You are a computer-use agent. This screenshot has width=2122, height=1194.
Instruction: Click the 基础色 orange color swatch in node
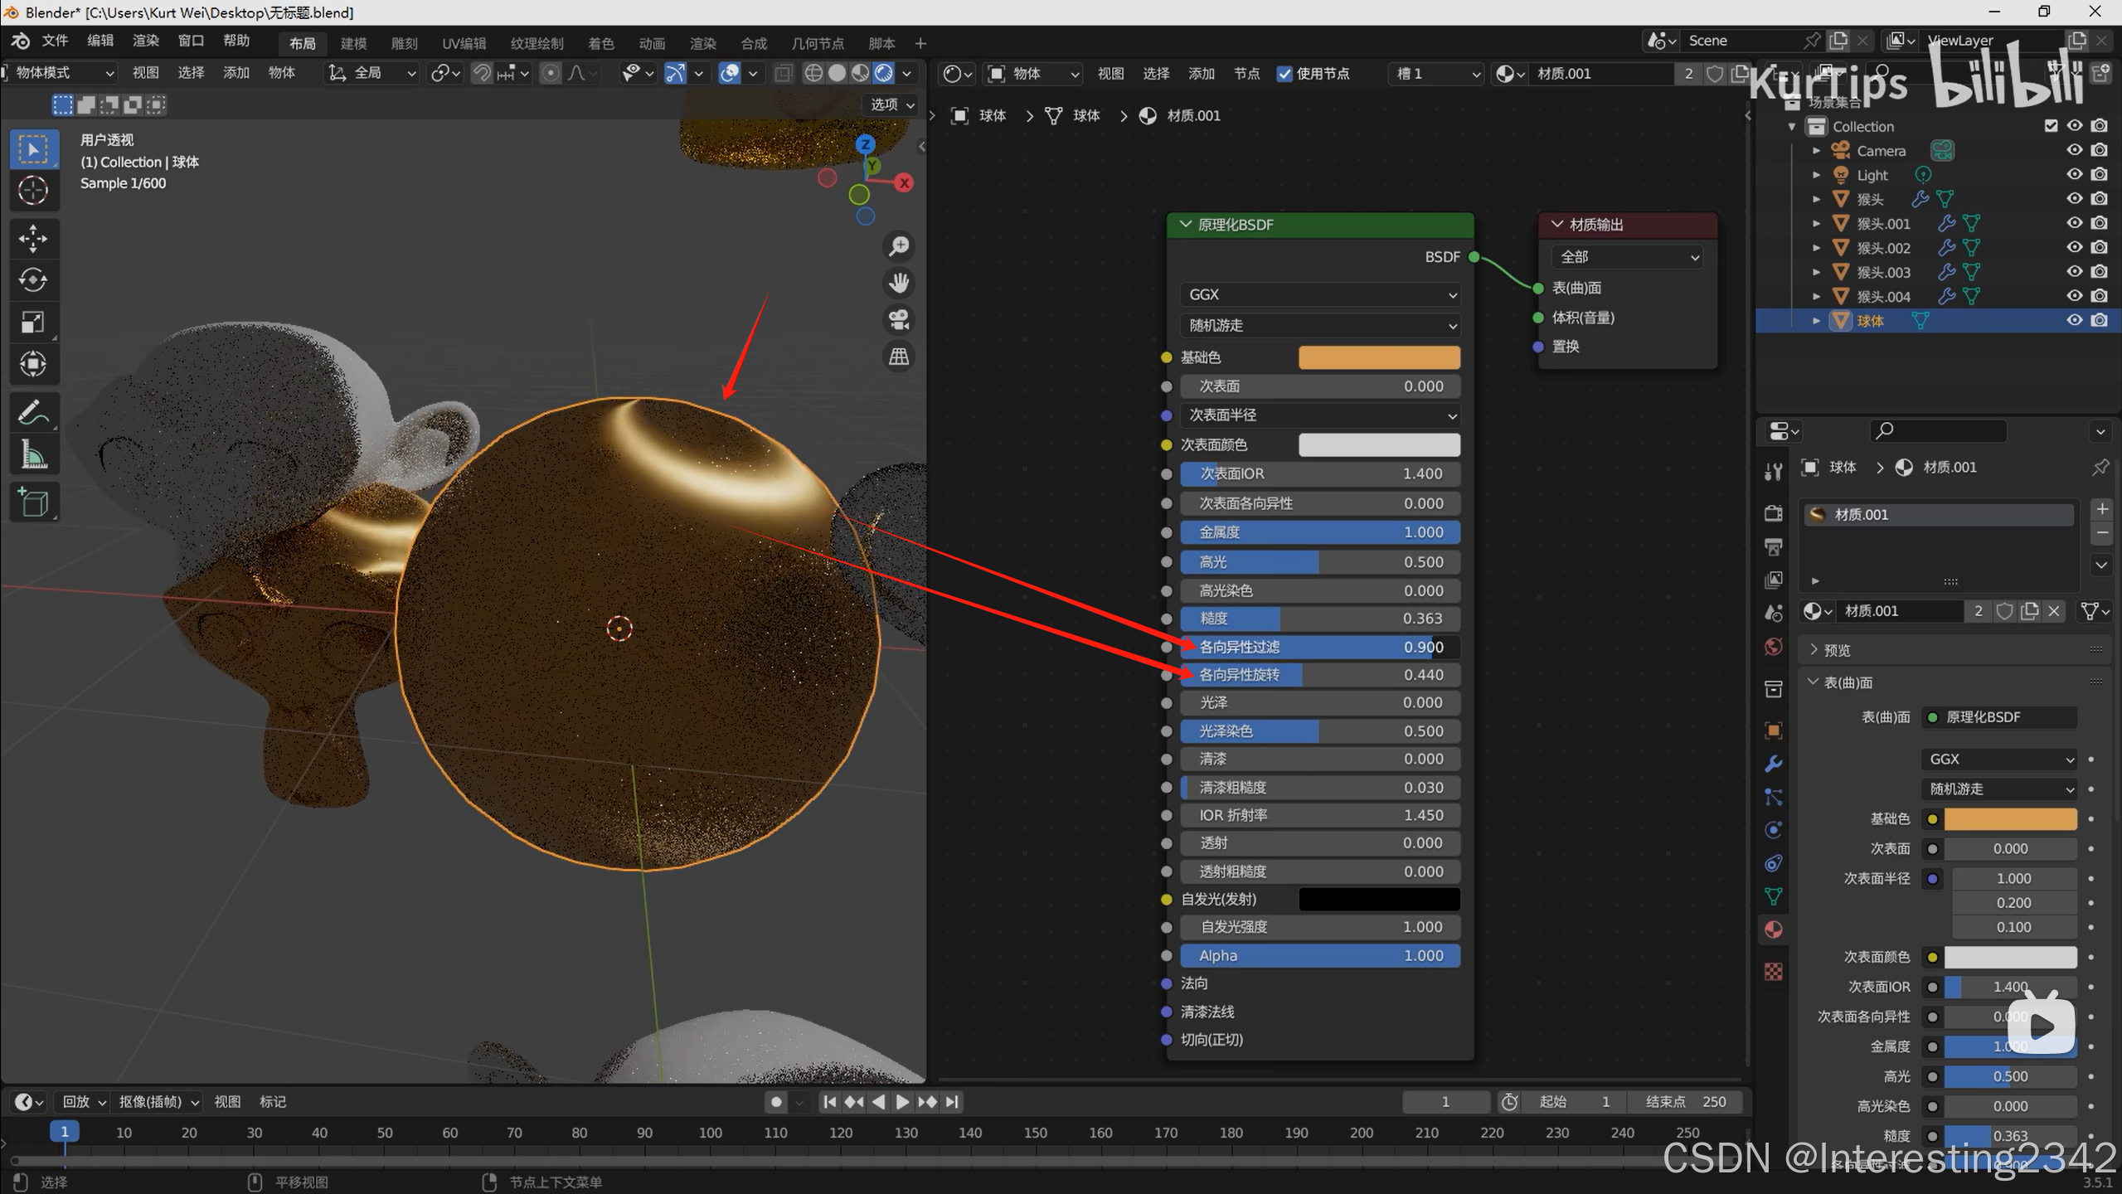click(1378, 357)
